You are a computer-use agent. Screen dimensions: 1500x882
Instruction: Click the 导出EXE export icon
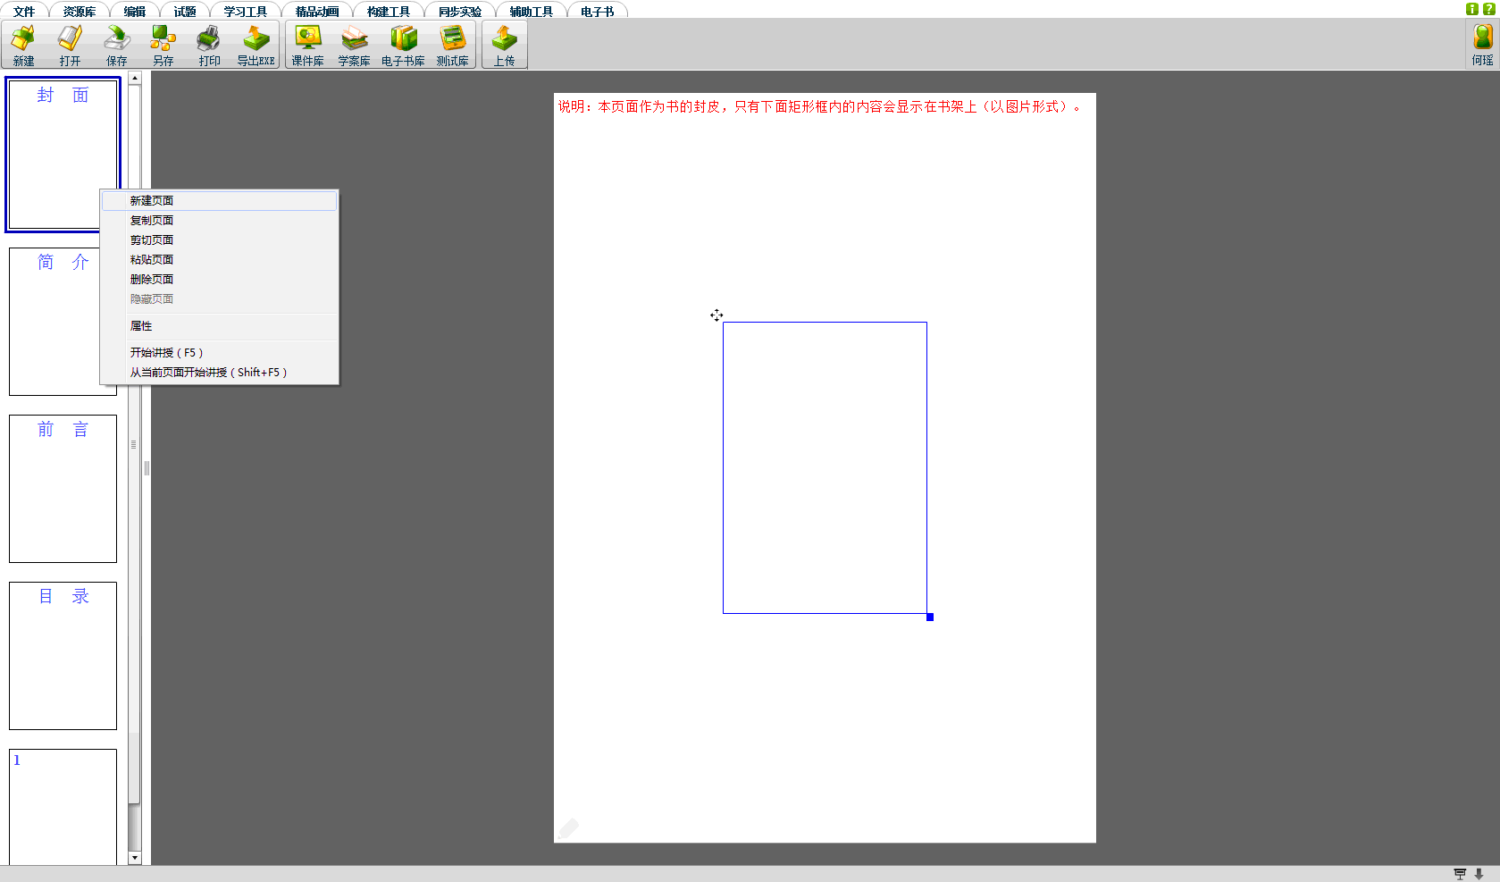(x=256, y=45)
